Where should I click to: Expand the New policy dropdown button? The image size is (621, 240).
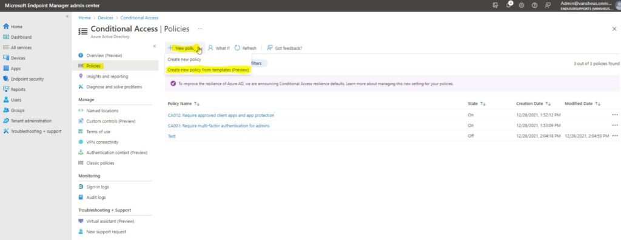tap(184, 48)
